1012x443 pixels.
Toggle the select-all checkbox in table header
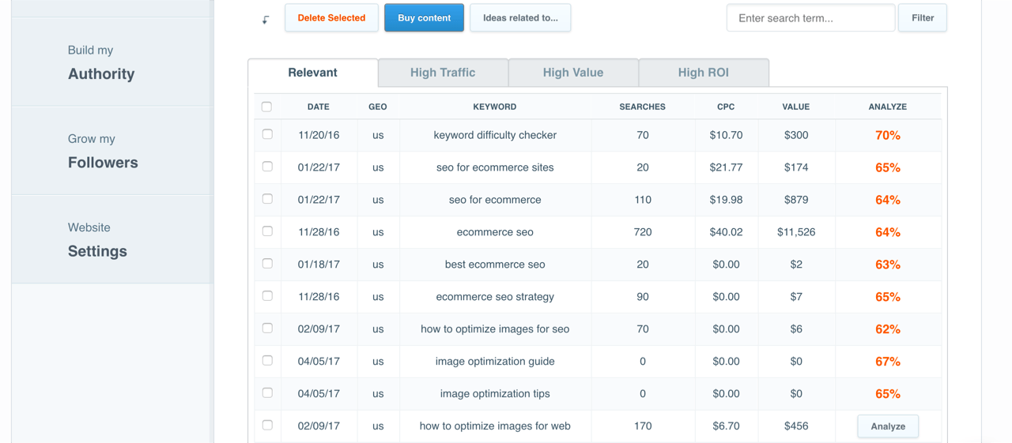coord(266,107)
